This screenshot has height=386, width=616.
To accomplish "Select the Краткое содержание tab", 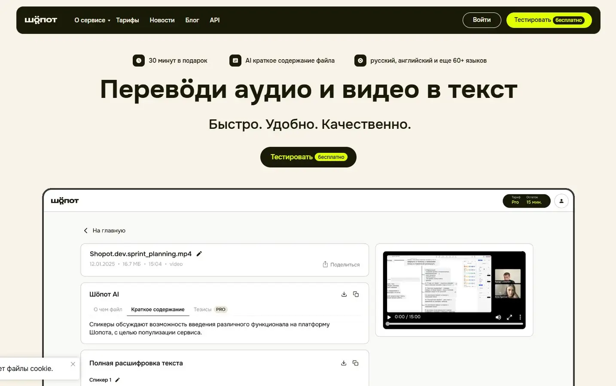I will 158,310.
